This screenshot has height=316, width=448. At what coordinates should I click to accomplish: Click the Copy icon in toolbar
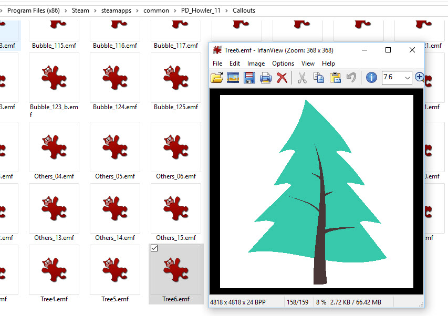click(318, 78)
